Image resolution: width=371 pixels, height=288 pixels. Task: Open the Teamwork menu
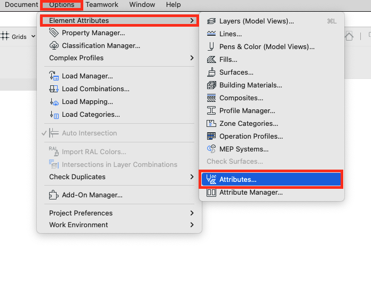[102, 4]
